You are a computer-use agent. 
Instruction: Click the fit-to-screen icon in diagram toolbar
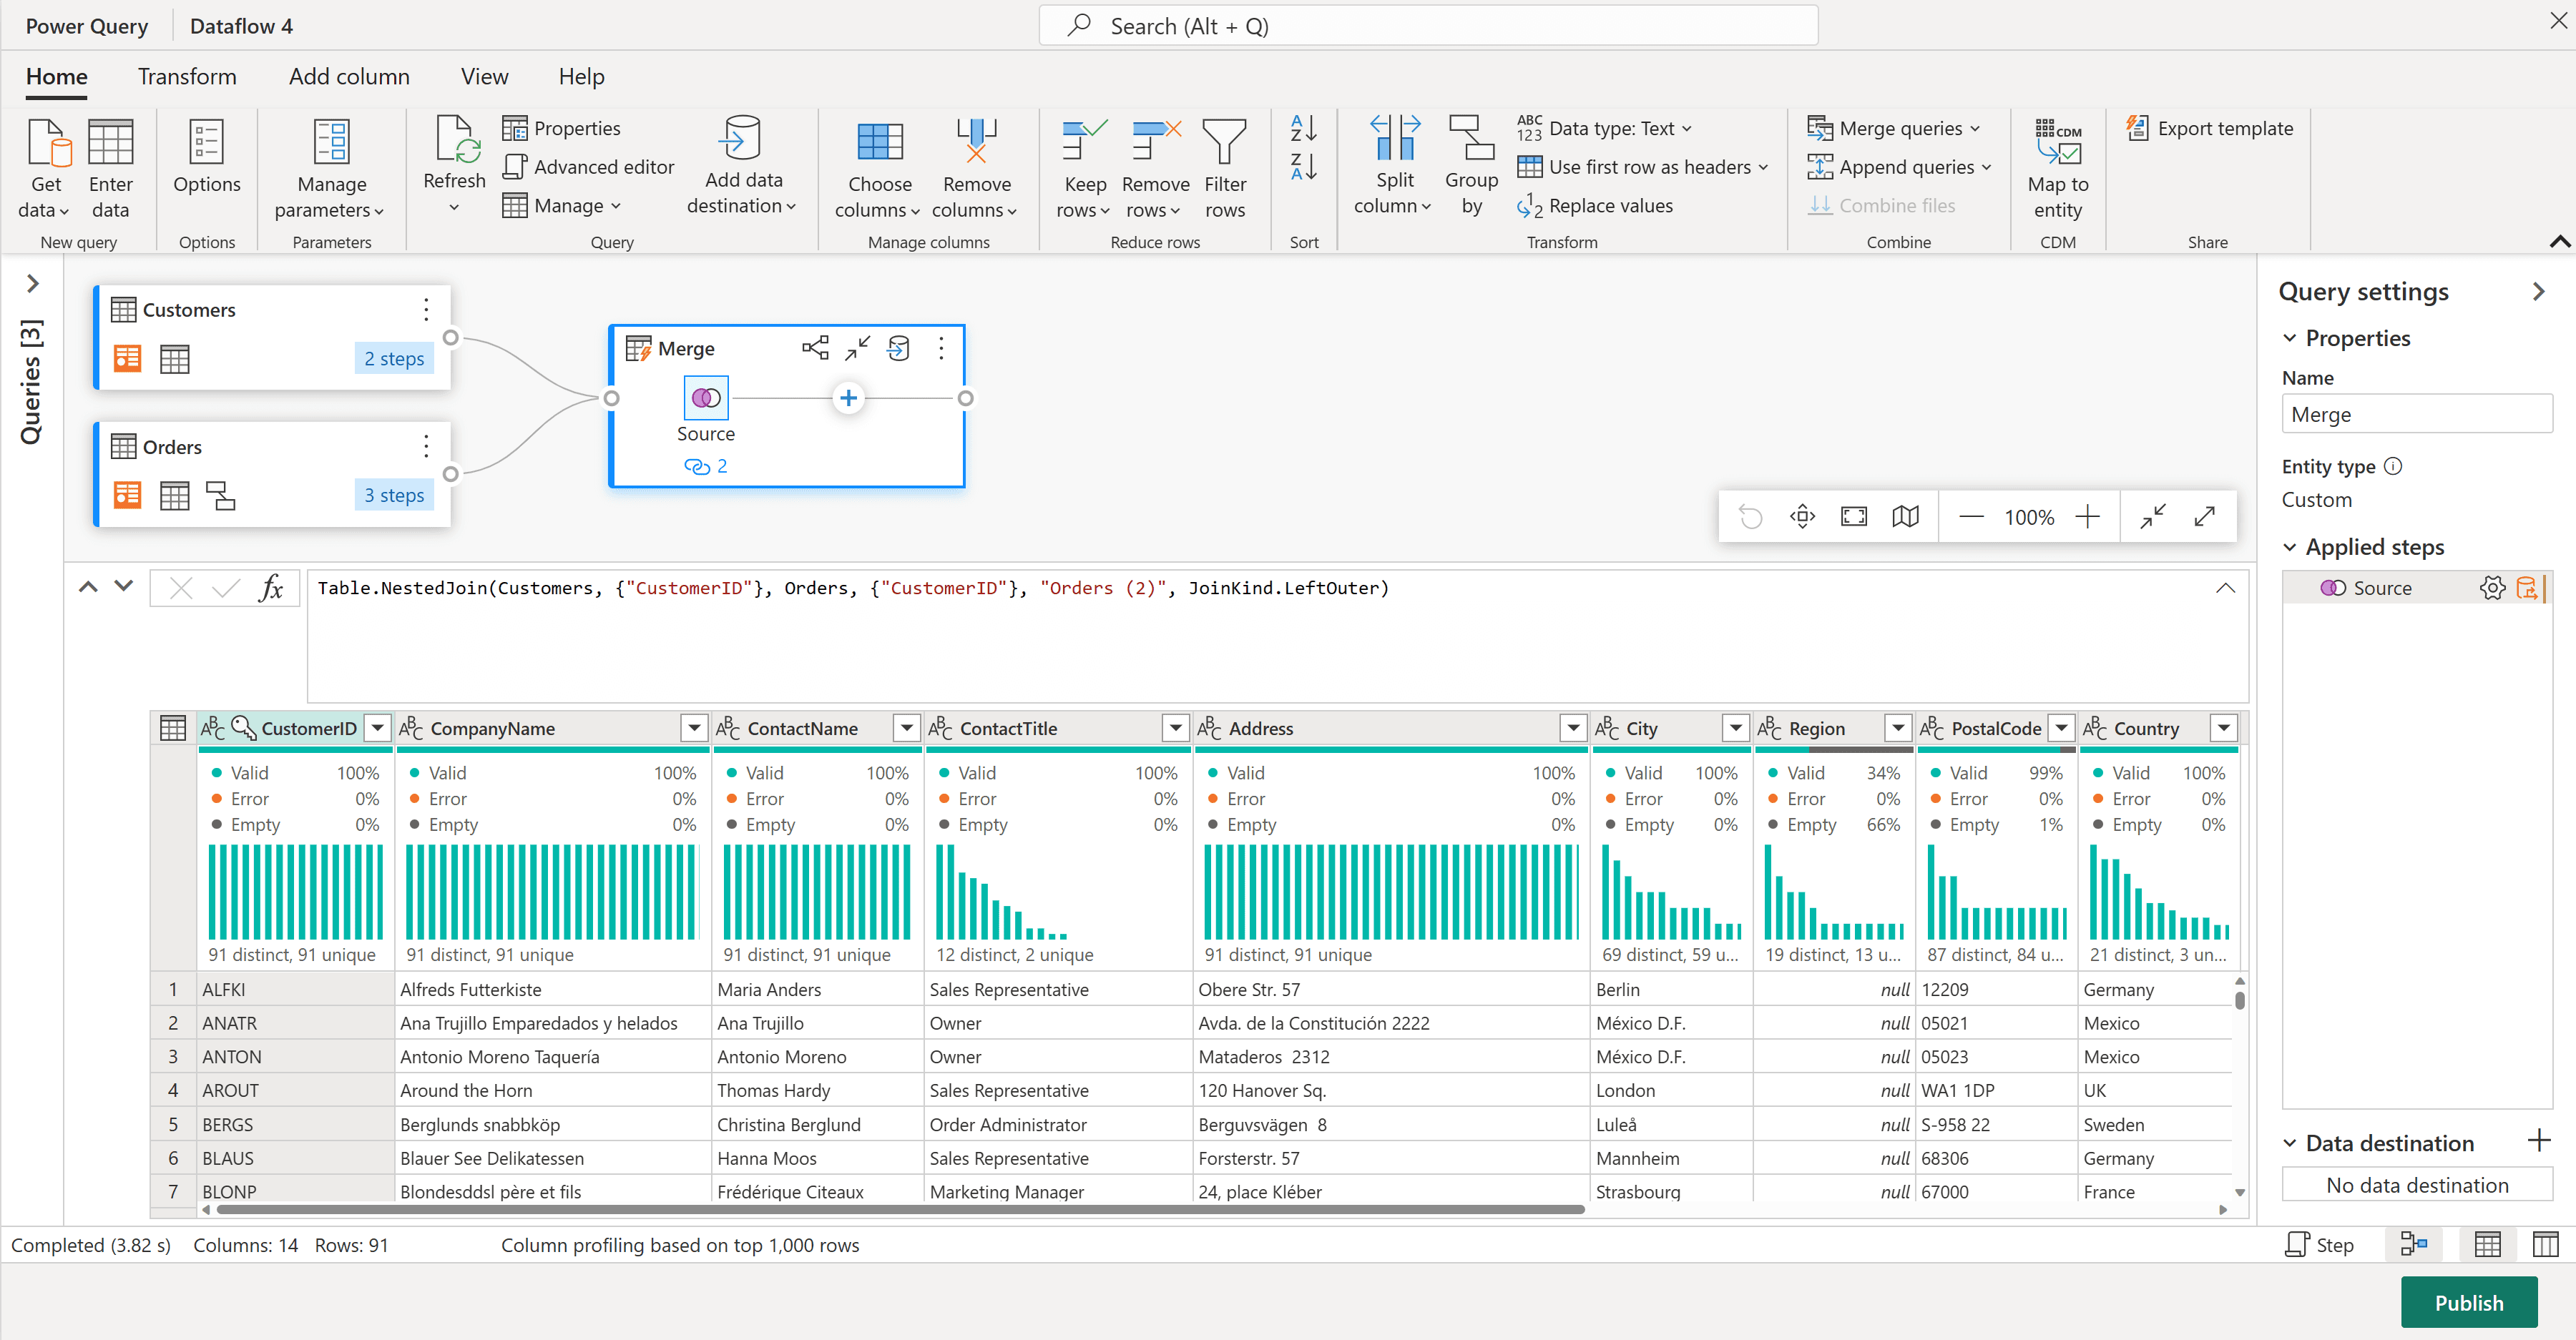[x=1853, y=516]
